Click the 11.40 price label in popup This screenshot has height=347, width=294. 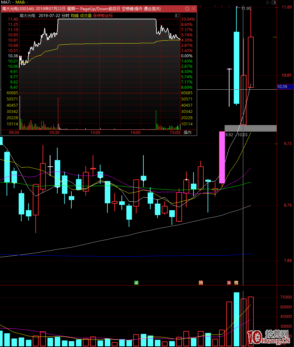[13, 19]
